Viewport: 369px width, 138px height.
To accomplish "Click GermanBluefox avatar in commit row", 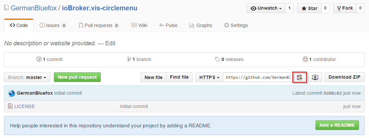I will click(x=12, y=93).
